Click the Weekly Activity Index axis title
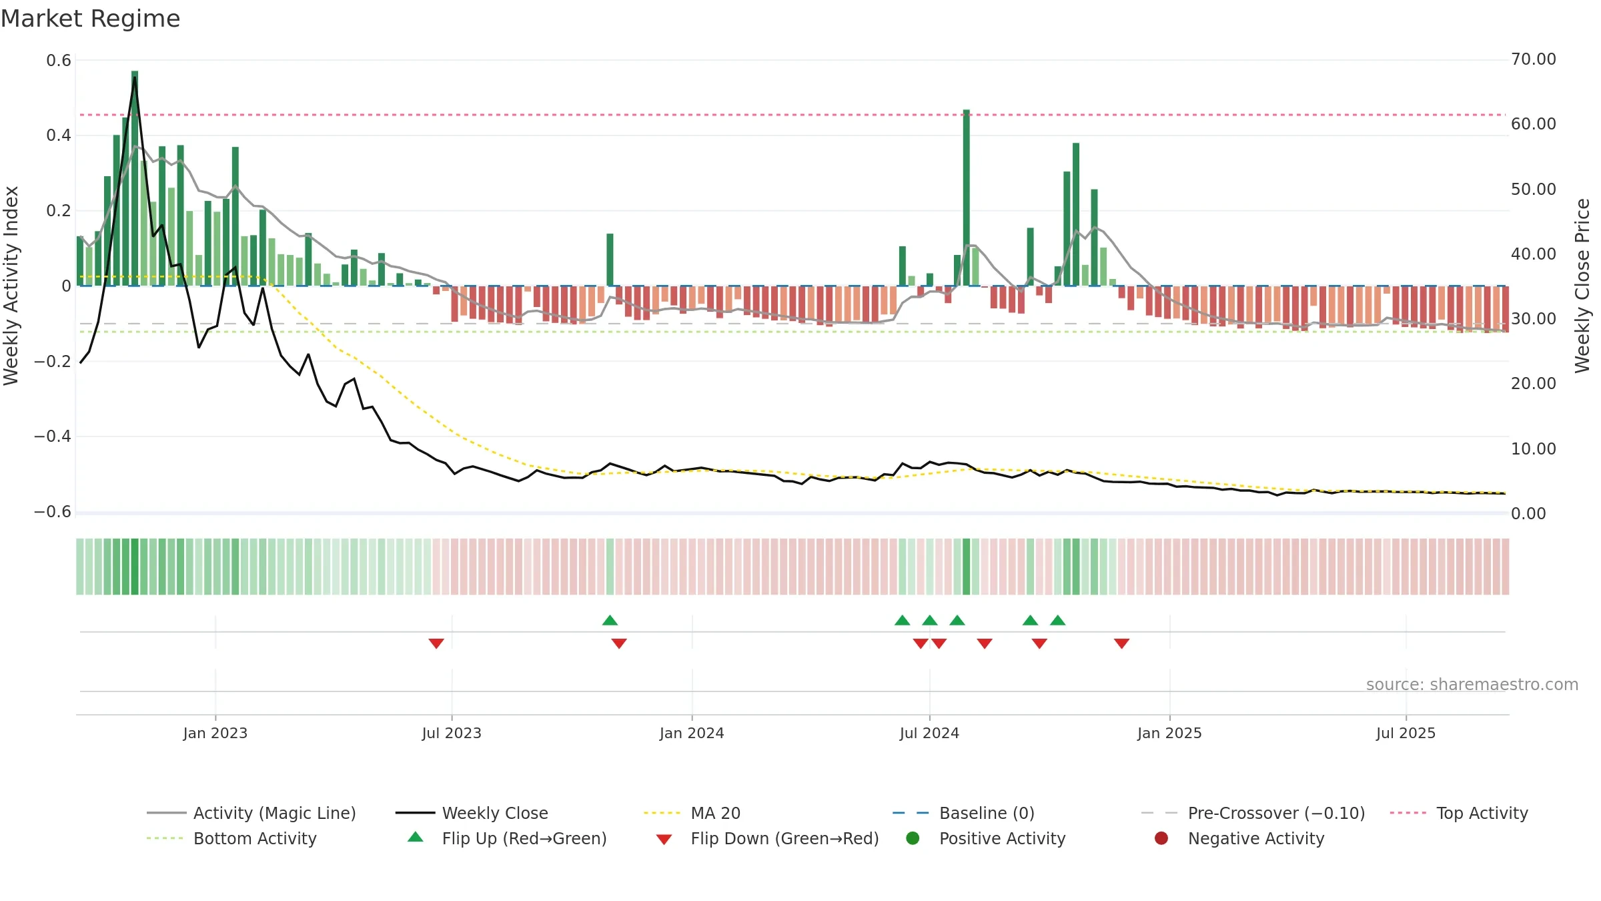Image resolution: width=1601 pixels, height=901 pixels. pos(11,286)
